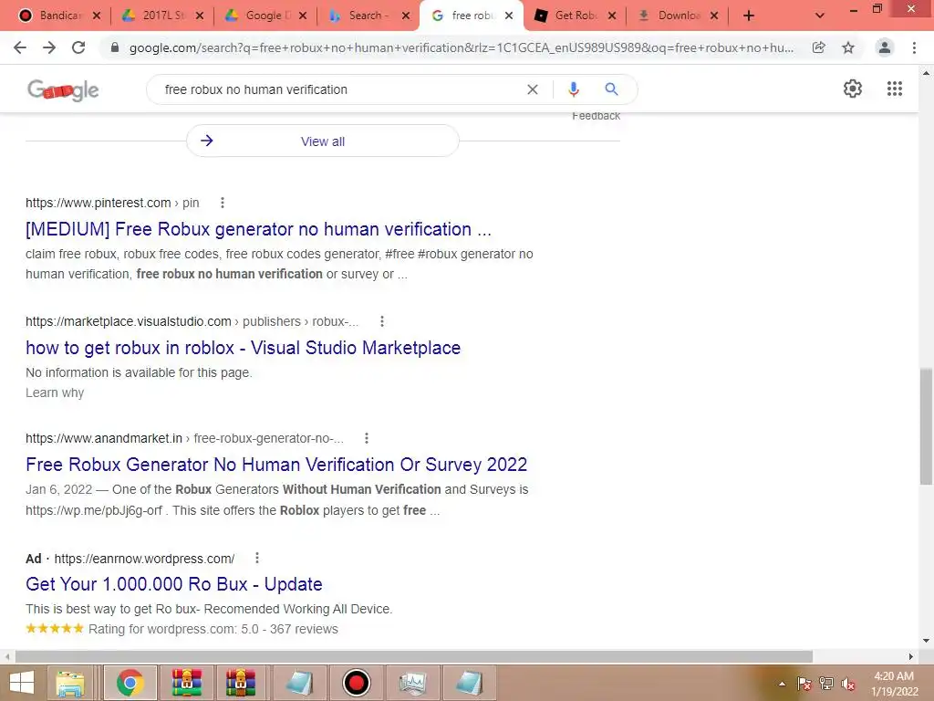The height and width of the screenshot is (701, 934).
Task: Open options for Visual Studio Marketplace result
Action: (382, 321)
